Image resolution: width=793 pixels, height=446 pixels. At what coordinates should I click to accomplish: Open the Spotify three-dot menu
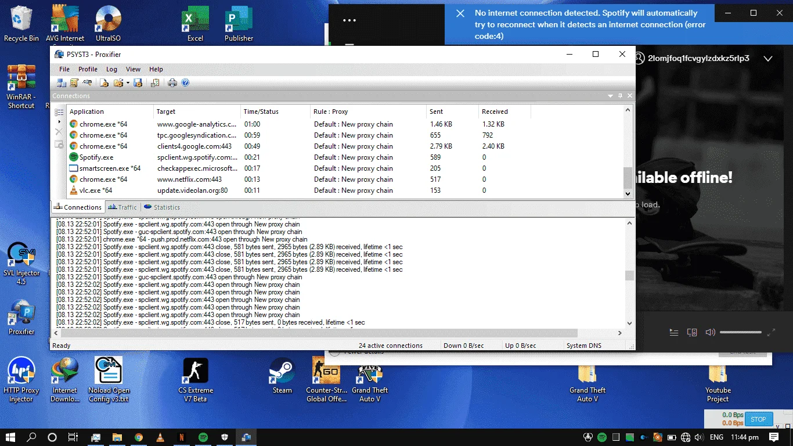[x=349, y=20]
